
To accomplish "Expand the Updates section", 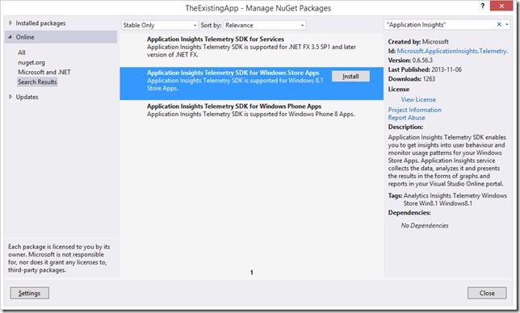I will click(x=10, y=97).
